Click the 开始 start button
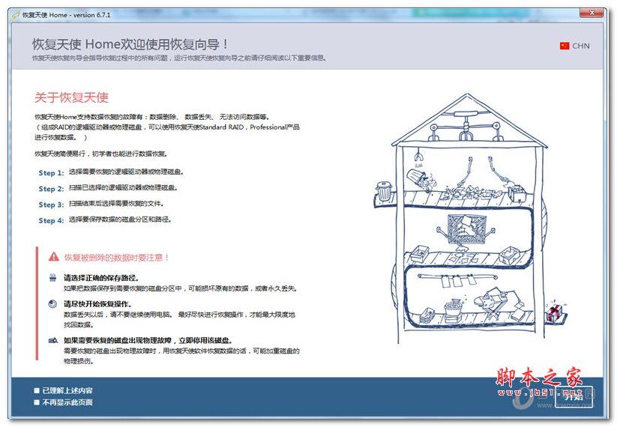The image size is (617, 427). 574,397
